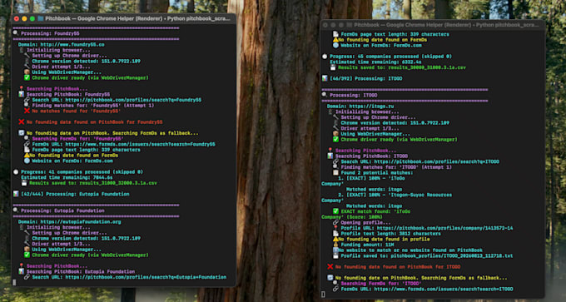Click "Domain: https://eutopiafoundation.org" line
The height and width of the screenshot is (302, 566).
point(70,222)
